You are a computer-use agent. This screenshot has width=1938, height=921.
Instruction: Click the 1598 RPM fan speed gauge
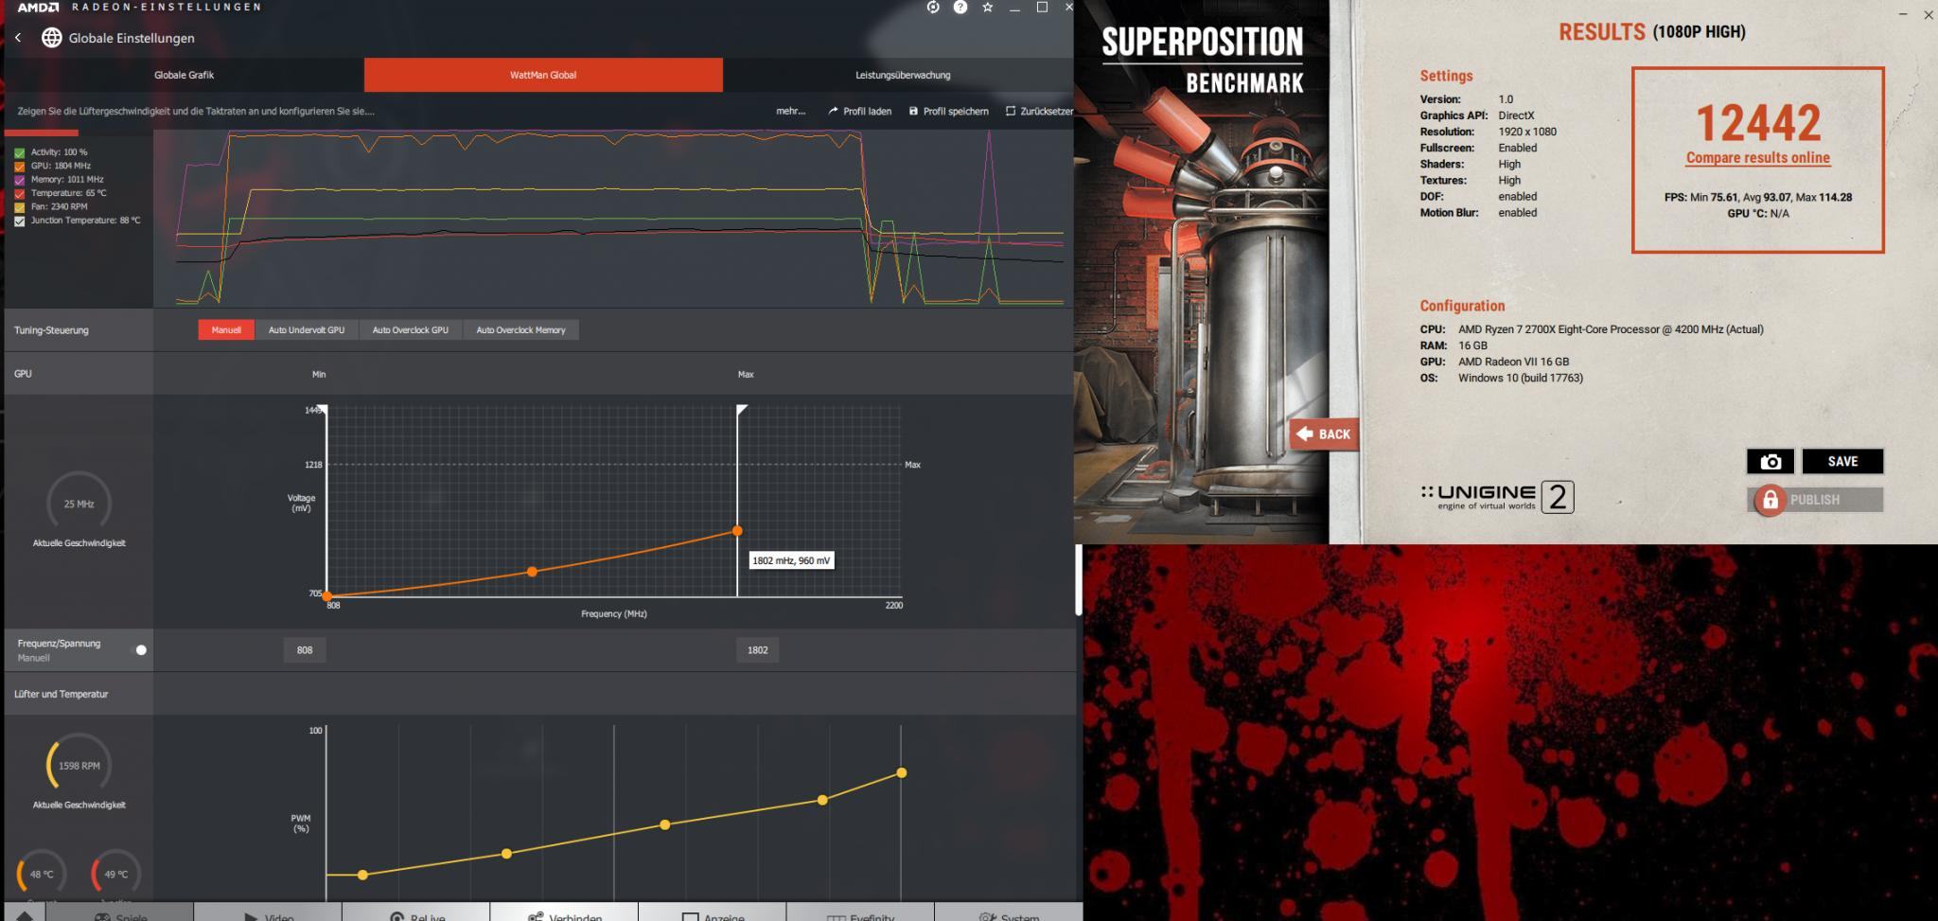pos(79,766)
